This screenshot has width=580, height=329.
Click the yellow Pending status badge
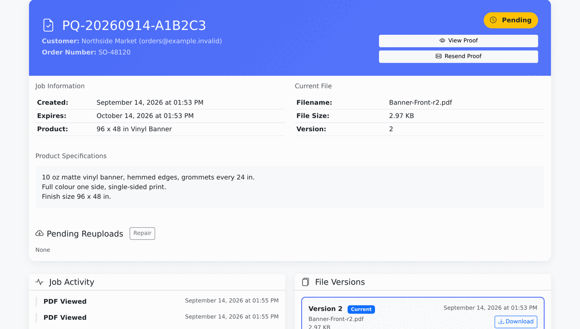[511, 20]
